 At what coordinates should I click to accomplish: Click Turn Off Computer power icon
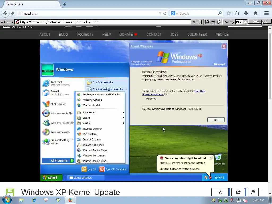tap(102, 169)
